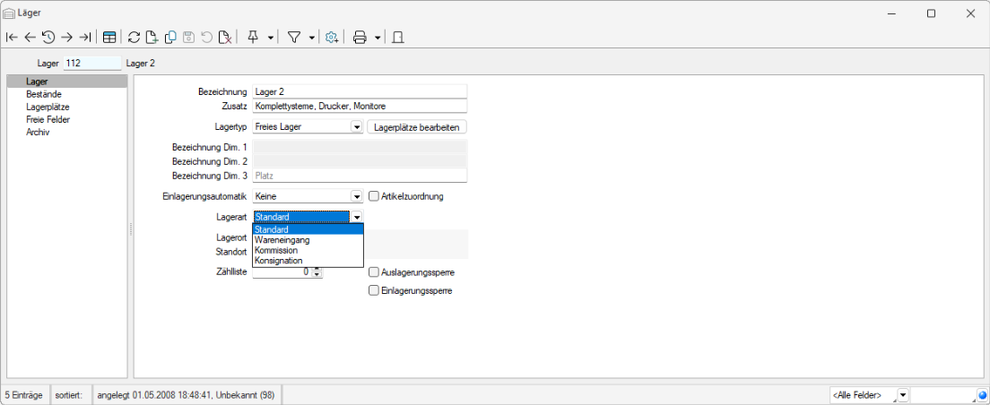The height and width of the screenshot is (405, 990).
Task: Open the record history clock icon
Action: click(x=48, y=37)
